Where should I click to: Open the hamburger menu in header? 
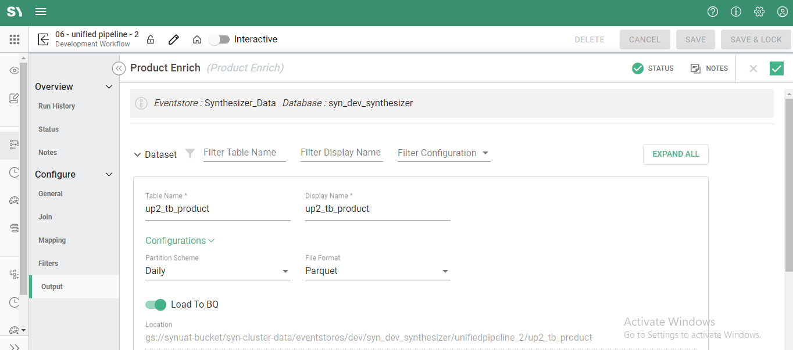[41, 12]
